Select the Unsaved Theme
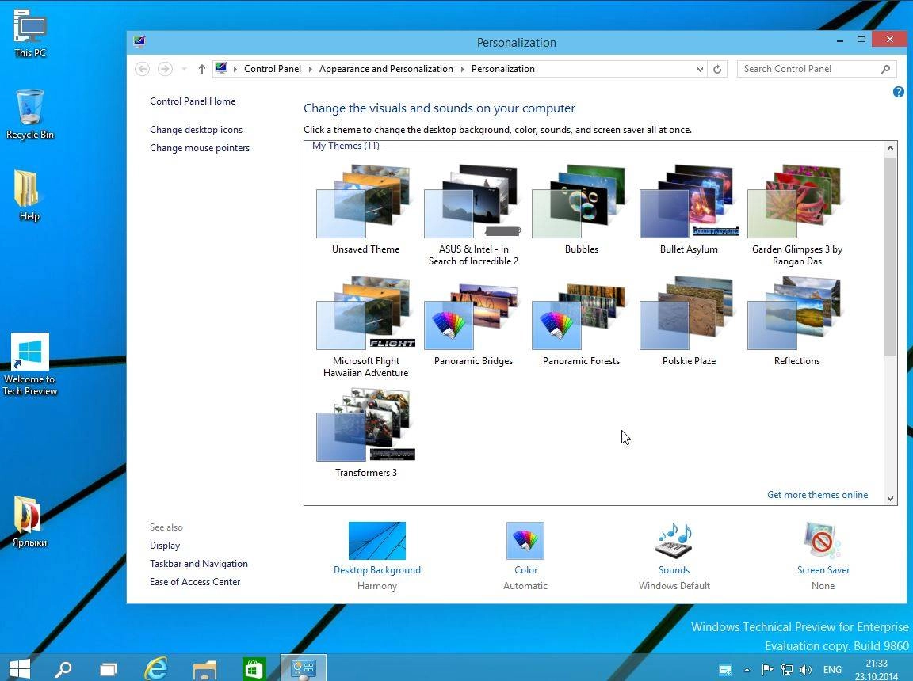Image resolution: width=913 pixels, height=681 pixels. coord(365,209)
